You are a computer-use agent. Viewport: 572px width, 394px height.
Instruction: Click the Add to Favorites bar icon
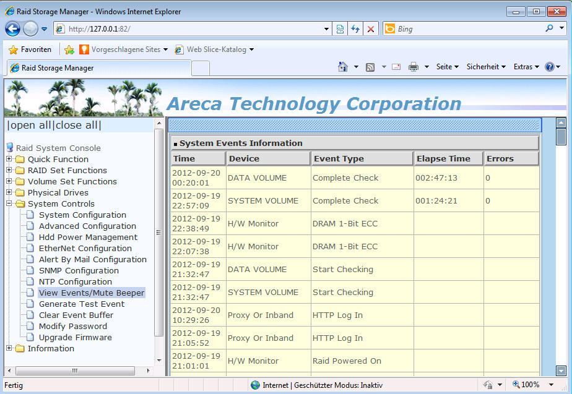(69, 49)
